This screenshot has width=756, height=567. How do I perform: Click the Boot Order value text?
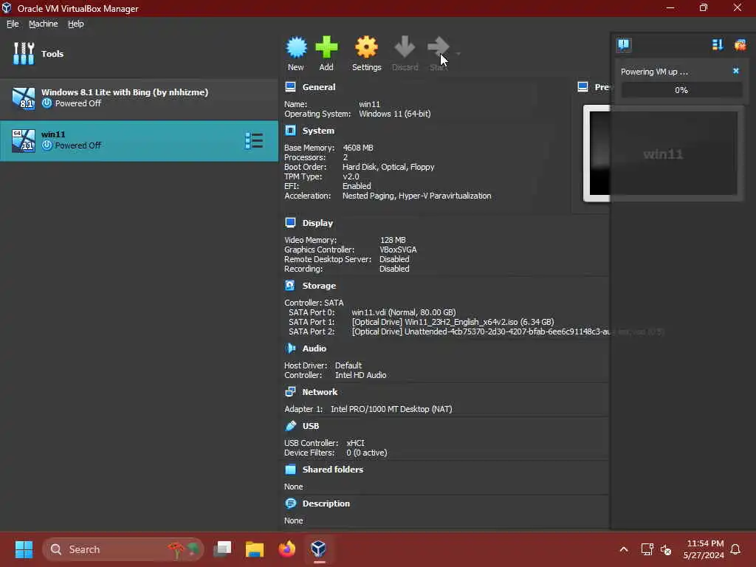(388, 168)
